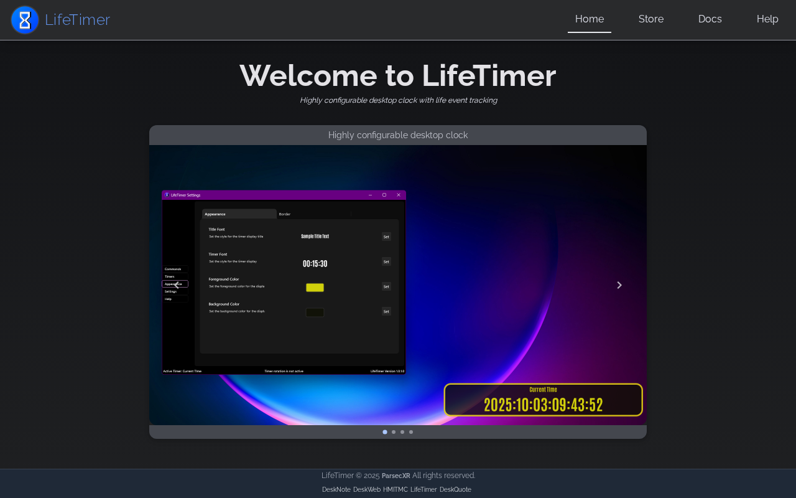Open the DeskNote footer link
Image resolution: width=796 pixels, height=498 pixels.
(336, 489)
